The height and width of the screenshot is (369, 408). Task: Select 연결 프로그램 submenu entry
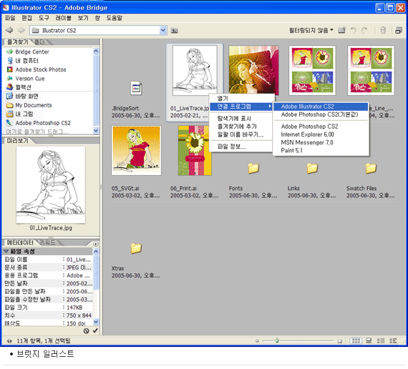[x=241, y=107]
